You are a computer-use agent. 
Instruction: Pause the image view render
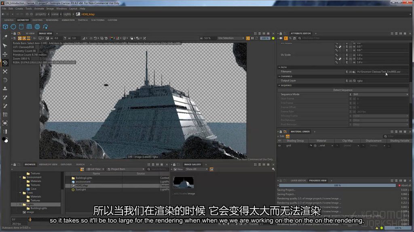click(252, 38)
